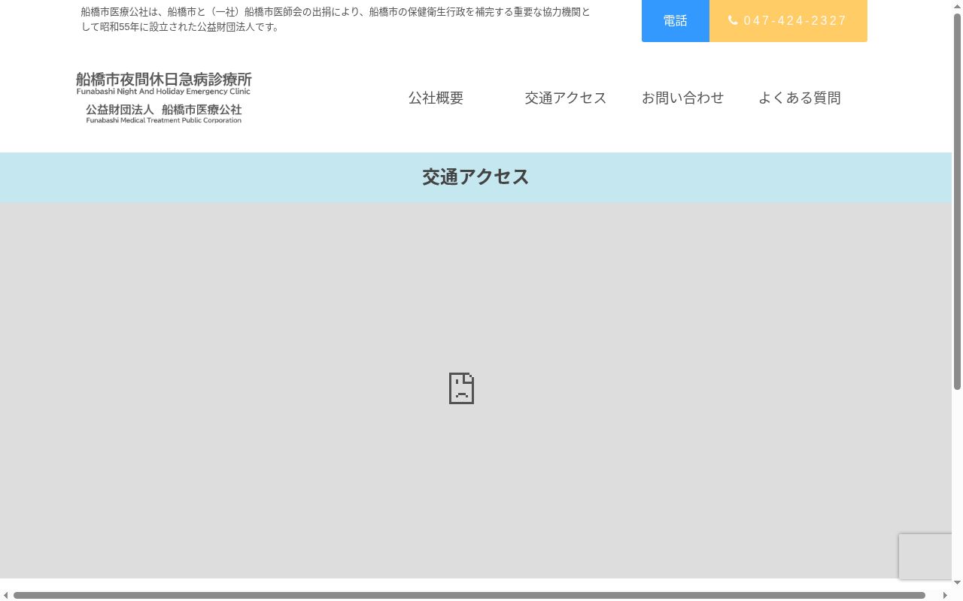
Task: Click the blue 電話 button
Action: (676, 21)
